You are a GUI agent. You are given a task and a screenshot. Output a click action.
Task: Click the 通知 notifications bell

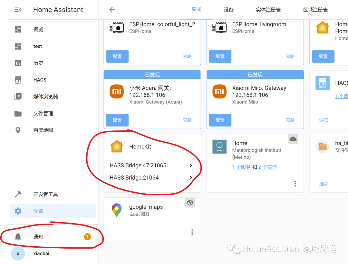pos(38,236)
